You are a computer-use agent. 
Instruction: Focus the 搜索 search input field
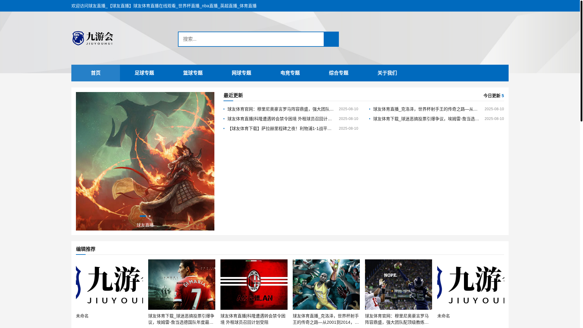[x=251, y=39]
